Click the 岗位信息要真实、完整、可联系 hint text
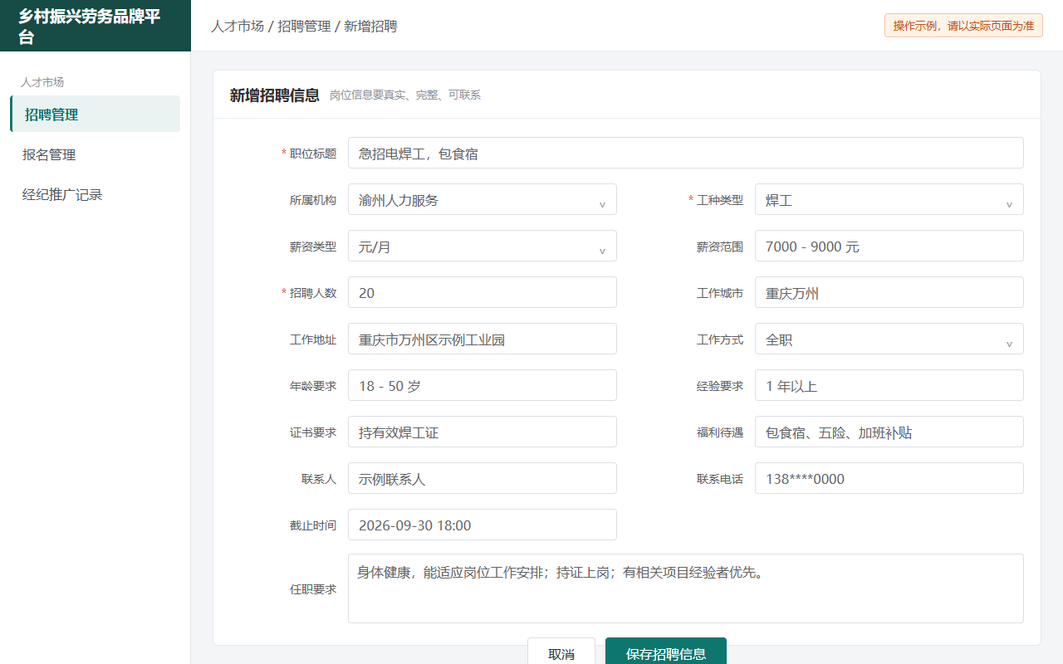This screenshot has height=664, width=1063. tap(405, 95)
